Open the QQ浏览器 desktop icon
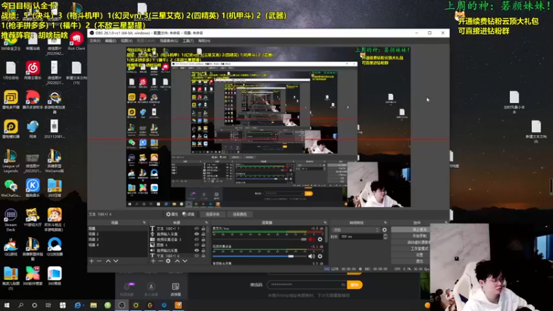Screen dimensions: 553x311 click(x=55, y=247)
